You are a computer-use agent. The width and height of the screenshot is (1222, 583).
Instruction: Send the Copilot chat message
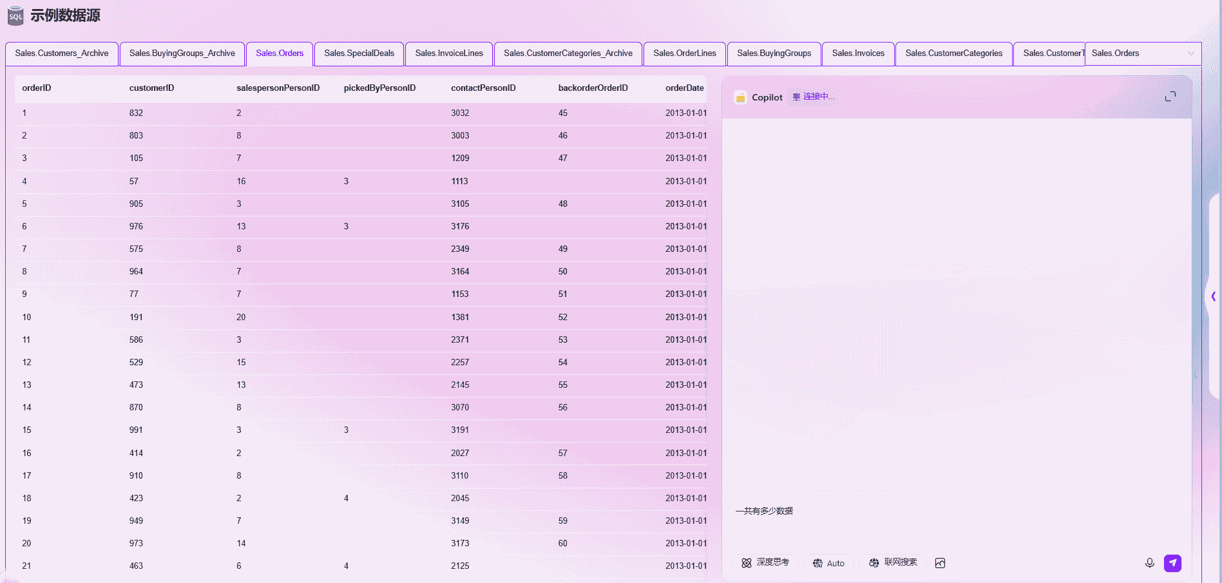tap(1172, 563)
